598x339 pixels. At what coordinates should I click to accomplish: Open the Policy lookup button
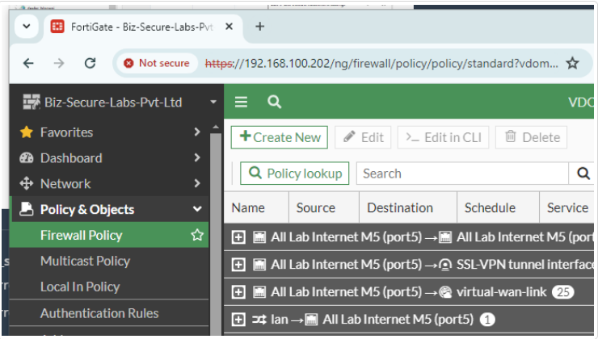click(294, 174)
